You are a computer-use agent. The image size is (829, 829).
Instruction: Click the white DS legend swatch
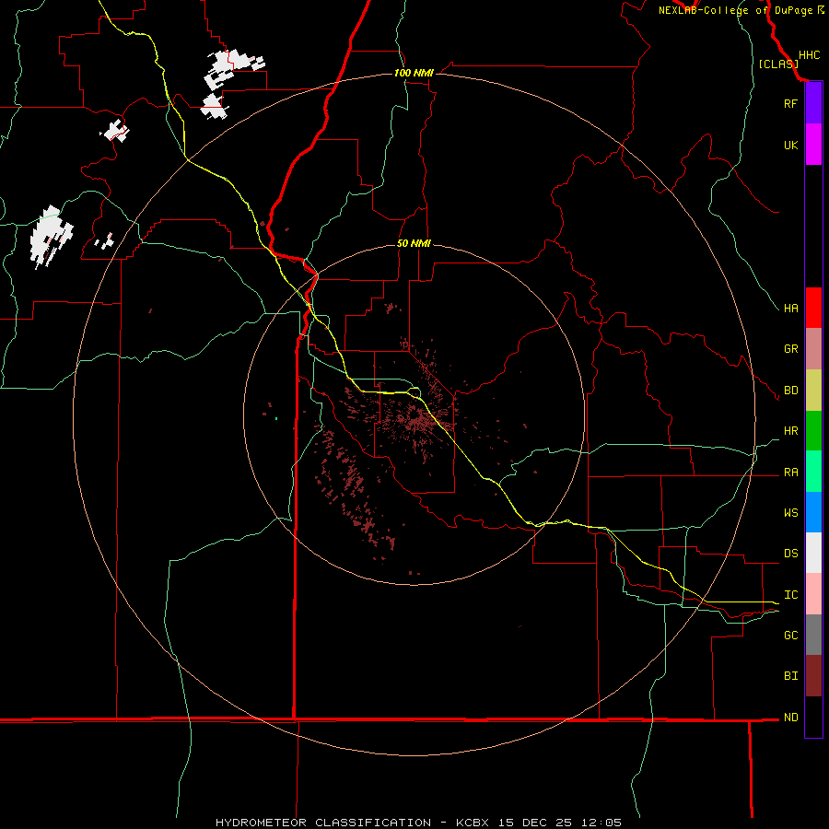point(813,553)
